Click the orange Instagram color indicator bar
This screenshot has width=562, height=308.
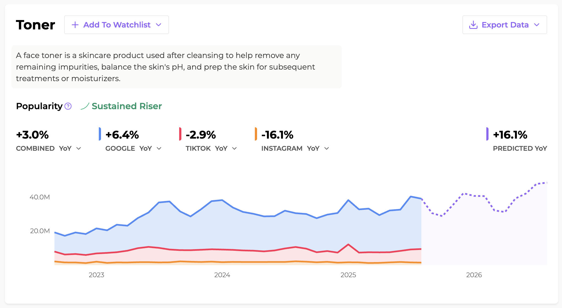click(256, 134)
